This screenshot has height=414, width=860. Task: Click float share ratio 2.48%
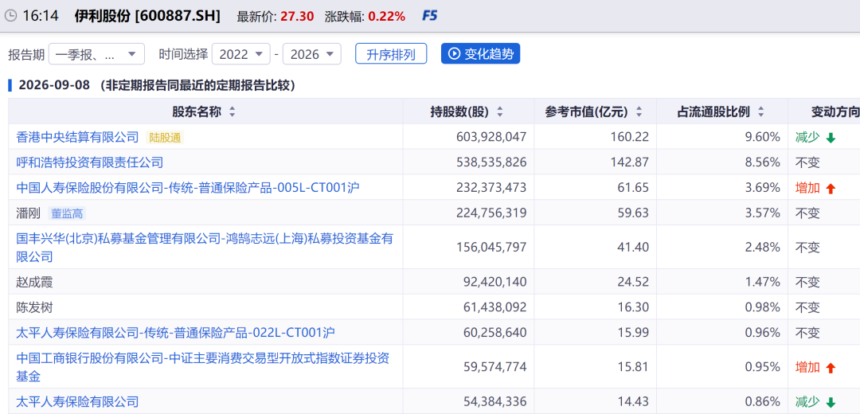click(762, 248)
